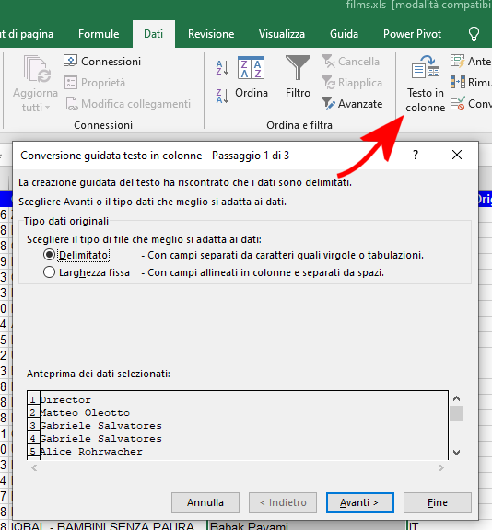Image resolution: width=492 pixels, height=530 pixels.
Task: Select the Larghezza fissa radio option
Action: coord(49,272)
